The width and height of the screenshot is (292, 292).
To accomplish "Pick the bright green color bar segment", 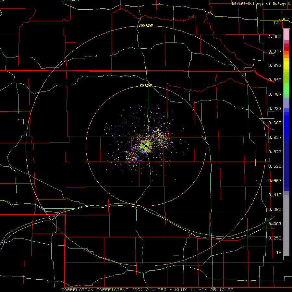I will 286,89.
